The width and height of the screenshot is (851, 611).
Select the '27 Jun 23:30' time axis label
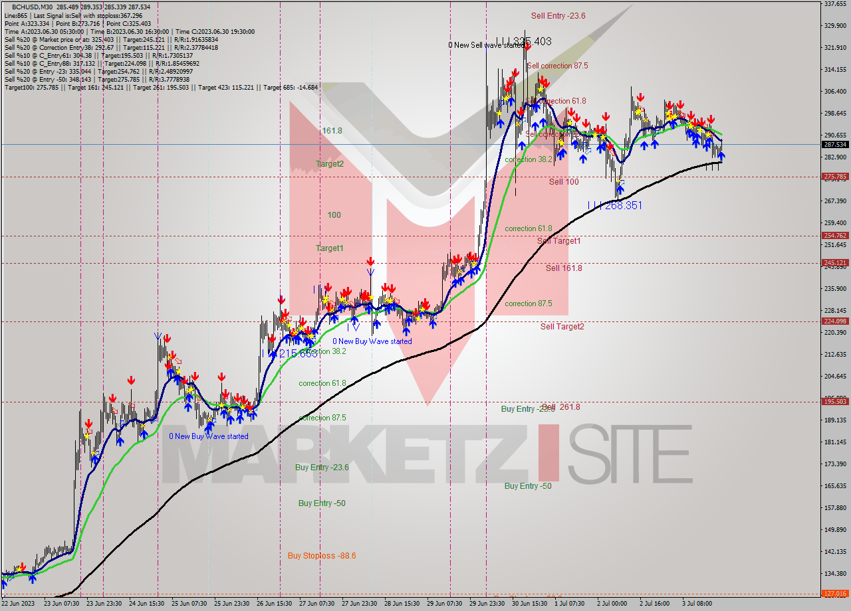(360, 604)
